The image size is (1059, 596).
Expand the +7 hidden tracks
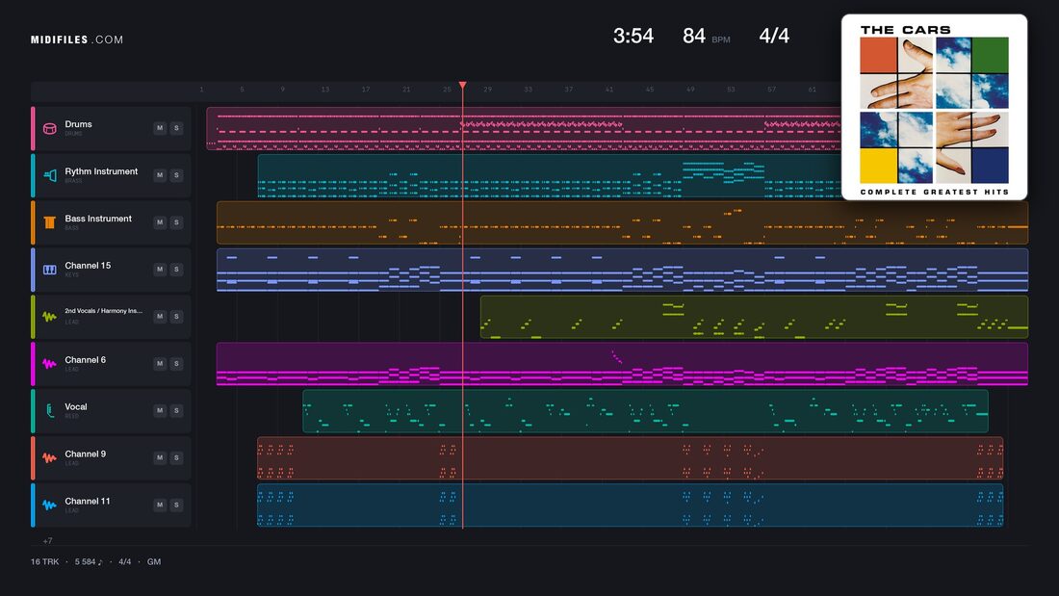[47, 540]
